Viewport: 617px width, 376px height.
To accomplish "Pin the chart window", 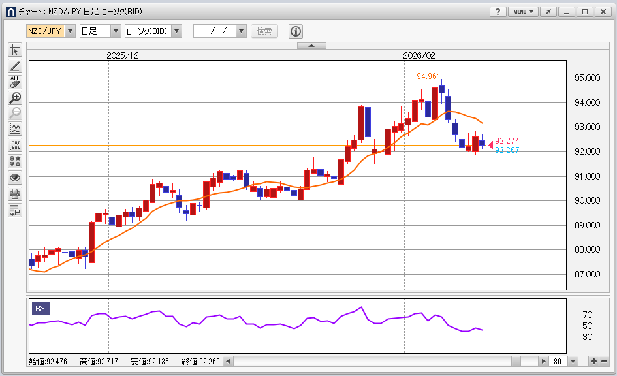I will pyautogui.click(x=548, y=12).
